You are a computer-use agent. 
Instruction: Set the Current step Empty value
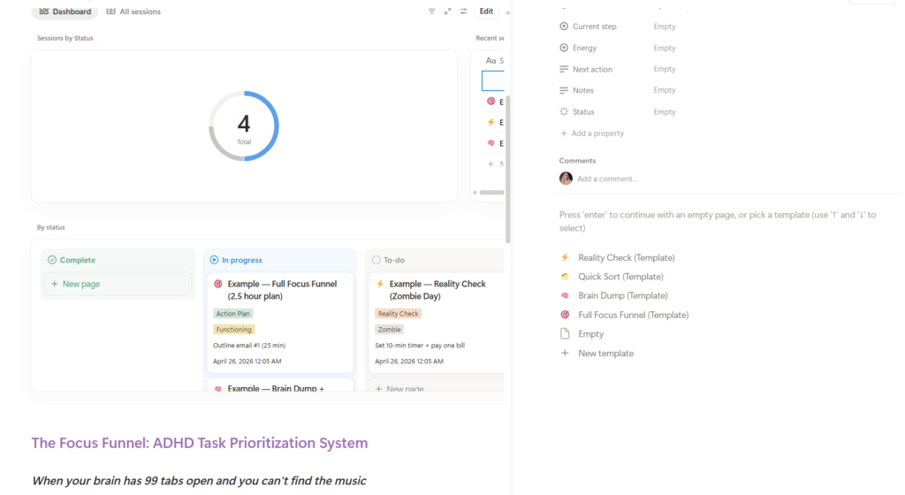coord(665,27)
